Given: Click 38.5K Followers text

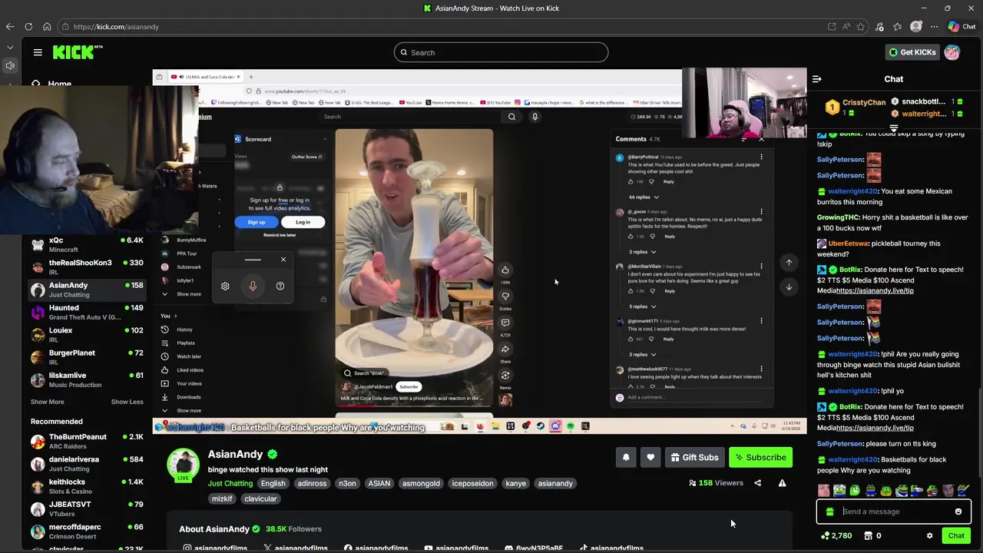Looking at the screenshot, I should tap(293, 529).
